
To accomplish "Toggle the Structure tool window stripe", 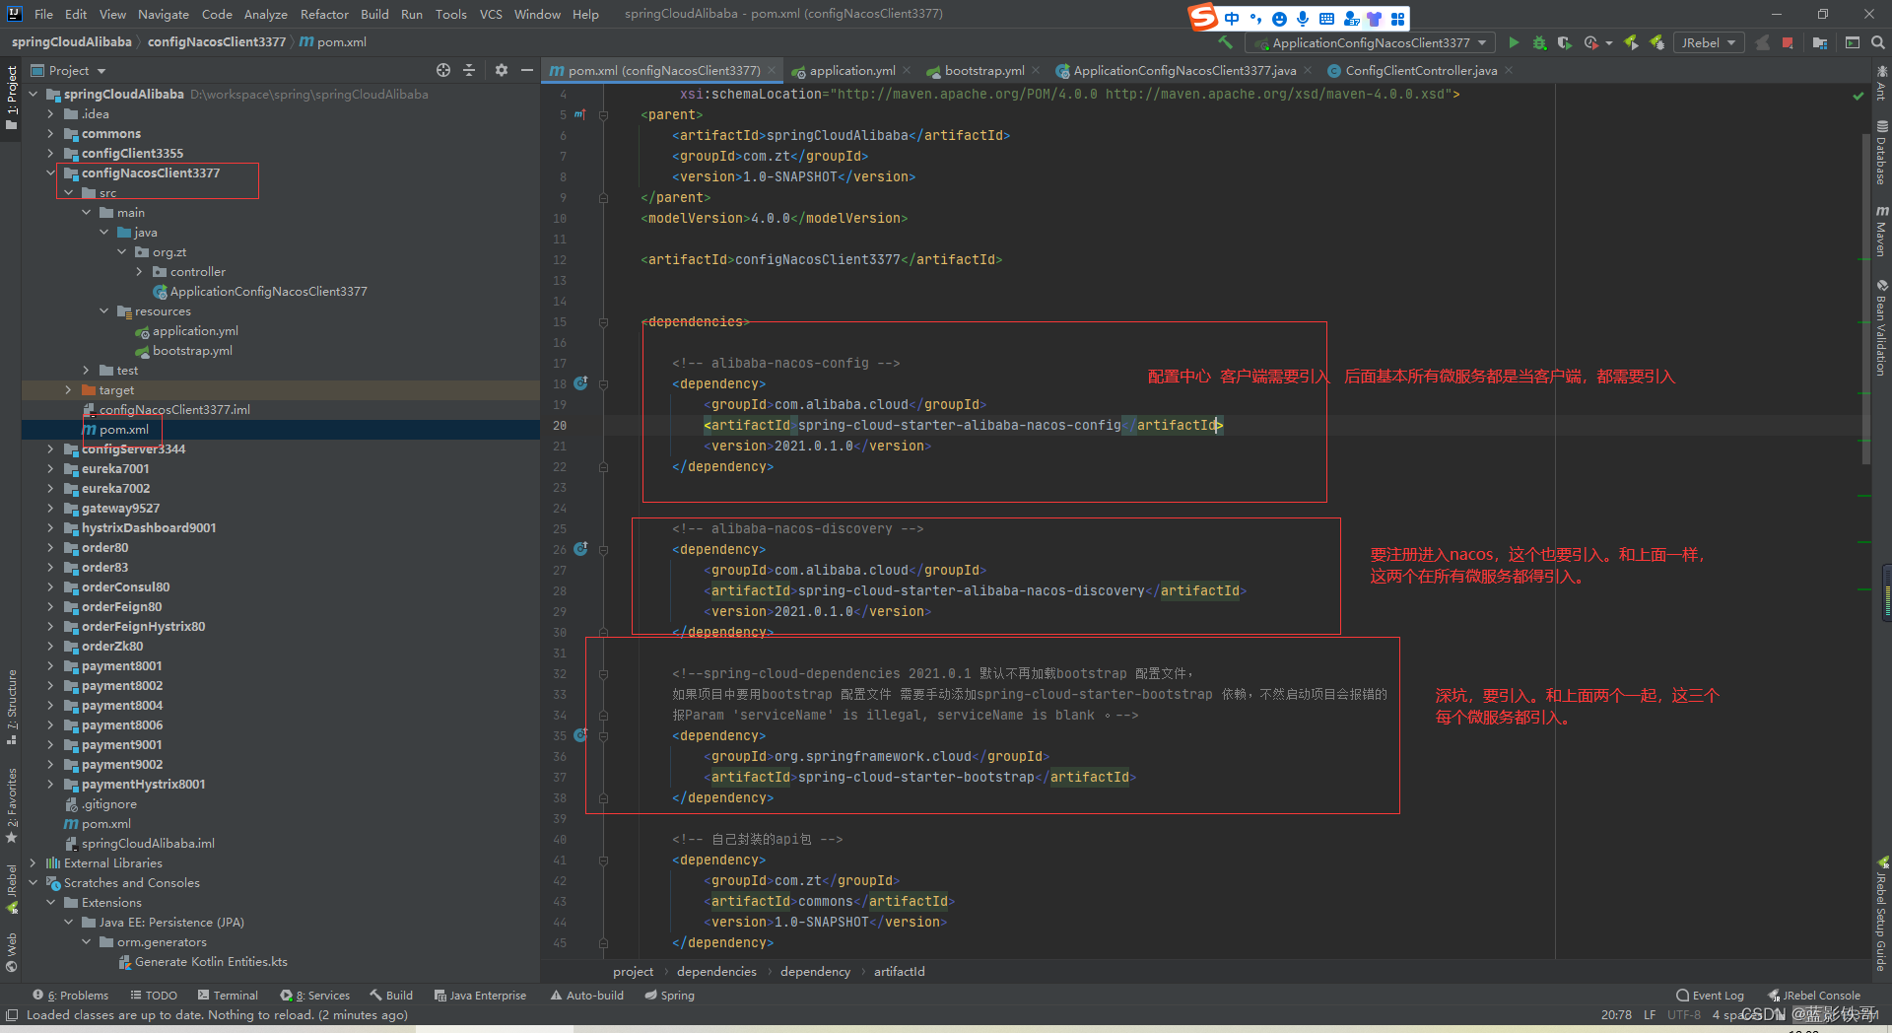I will [x=11, y=706].
